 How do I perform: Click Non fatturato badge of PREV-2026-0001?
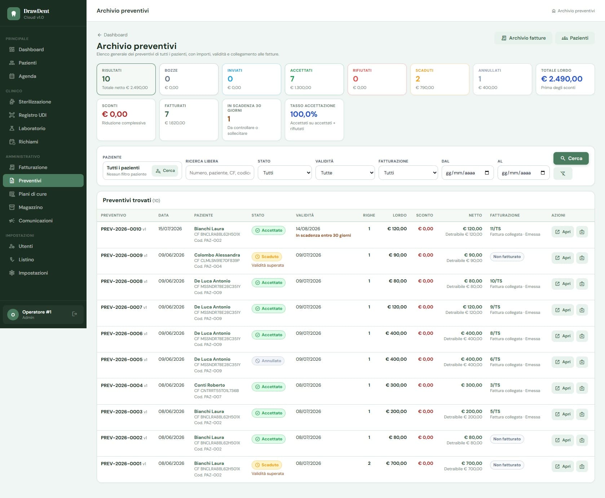507,465
